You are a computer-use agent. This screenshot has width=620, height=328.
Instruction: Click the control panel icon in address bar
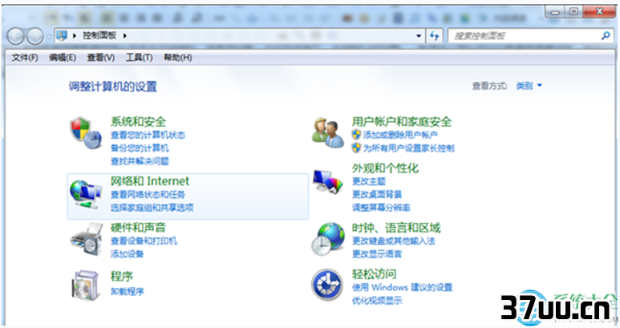pyautogui.click(x=62, y=35)
